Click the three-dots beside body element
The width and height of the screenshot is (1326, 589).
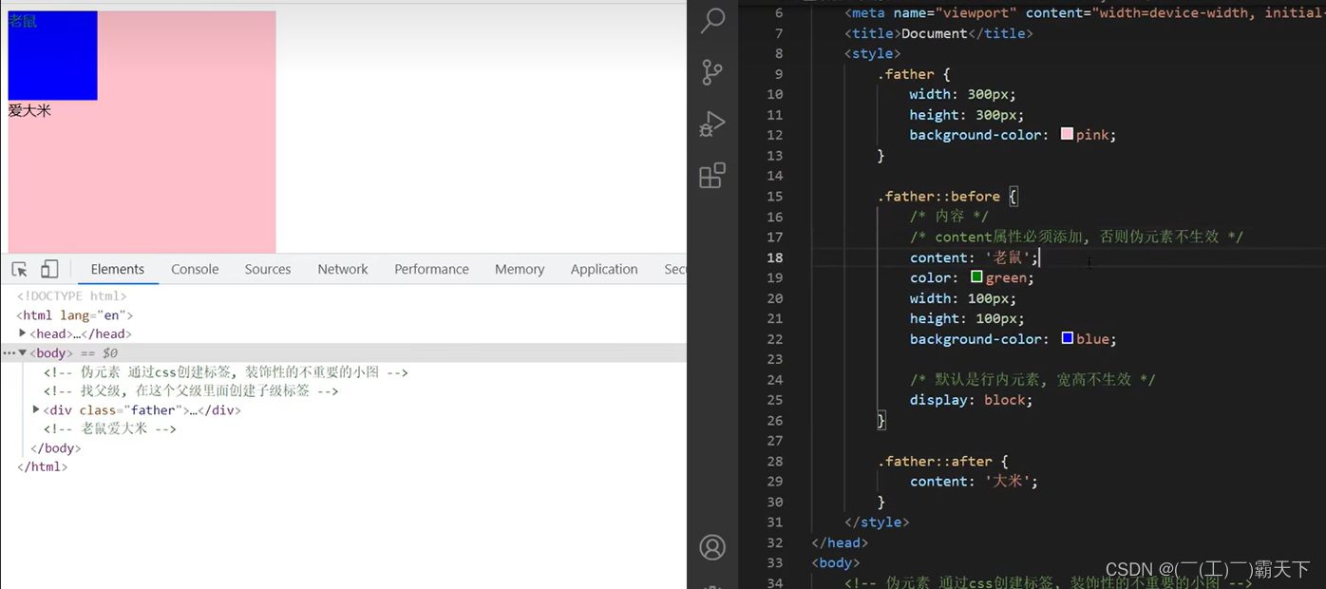pyautogui.click(x=9, y=353)
